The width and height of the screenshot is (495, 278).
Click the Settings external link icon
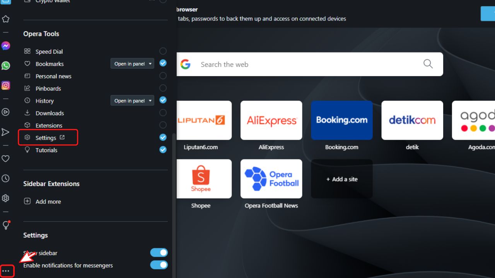[x=62, y=137]
